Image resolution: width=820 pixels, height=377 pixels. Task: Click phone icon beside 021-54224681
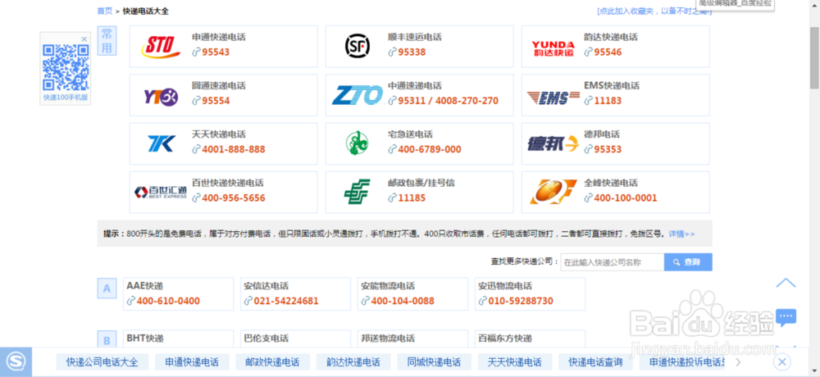[x=248, y=301]
